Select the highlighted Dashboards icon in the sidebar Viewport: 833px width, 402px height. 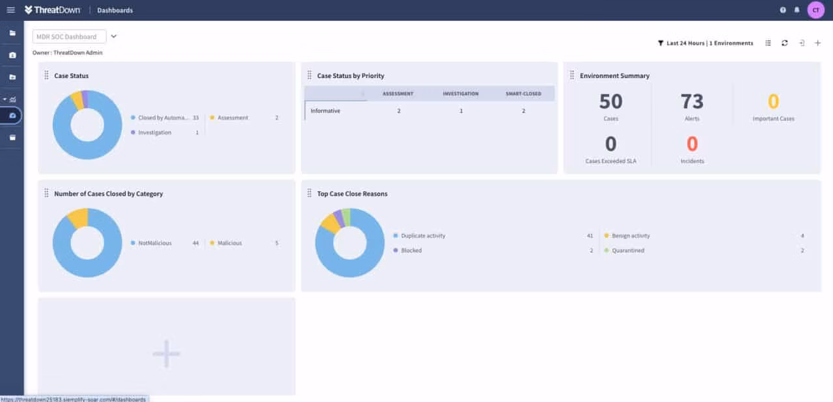tap(12, 114)
